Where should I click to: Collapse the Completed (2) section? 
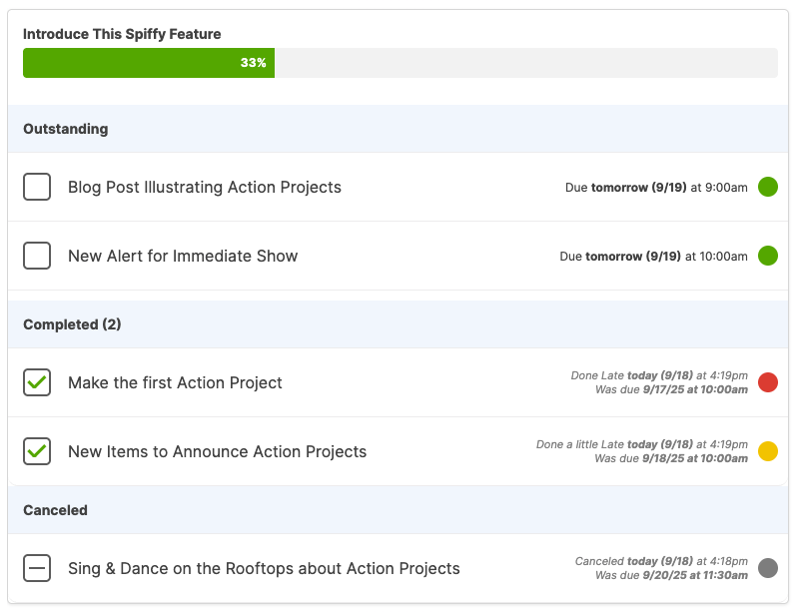[x=72, y=324]
